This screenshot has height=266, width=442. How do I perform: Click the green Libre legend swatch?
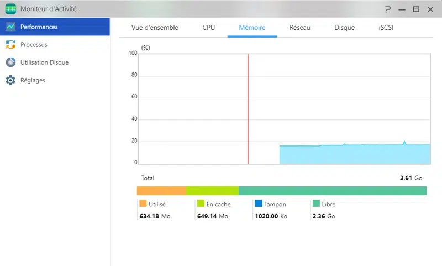[x=316, y=204]
